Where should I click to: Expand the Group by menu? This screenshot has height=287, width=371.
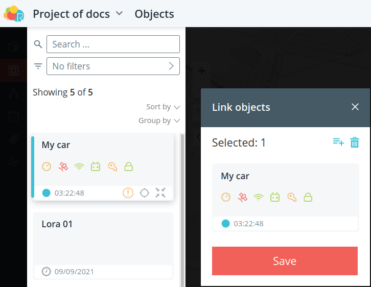tap(159, 121)
